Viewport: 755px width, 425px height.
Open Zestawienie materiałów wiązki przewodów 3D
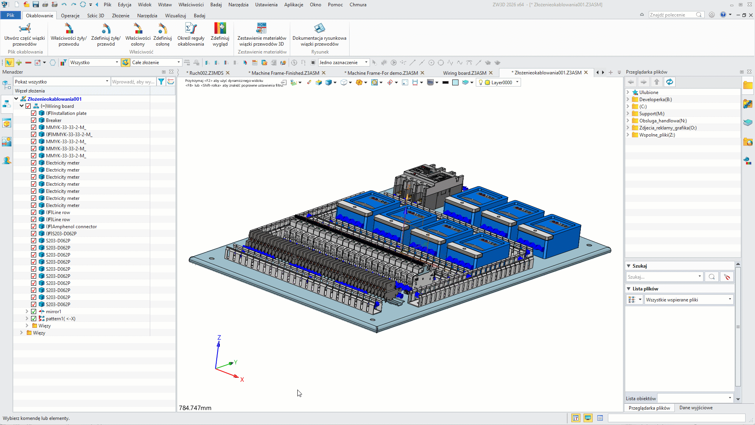262,34
